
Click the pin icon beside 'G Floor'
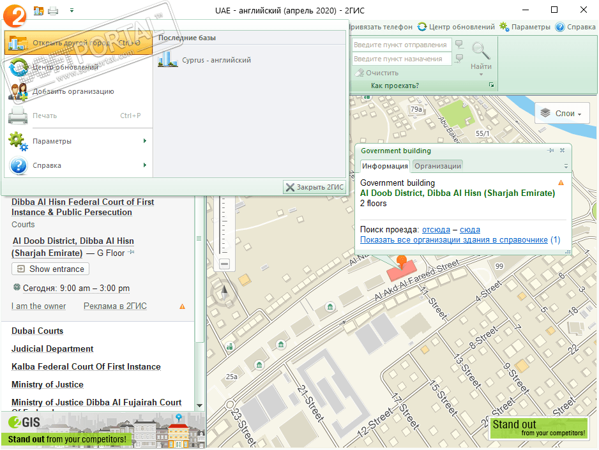131,252
